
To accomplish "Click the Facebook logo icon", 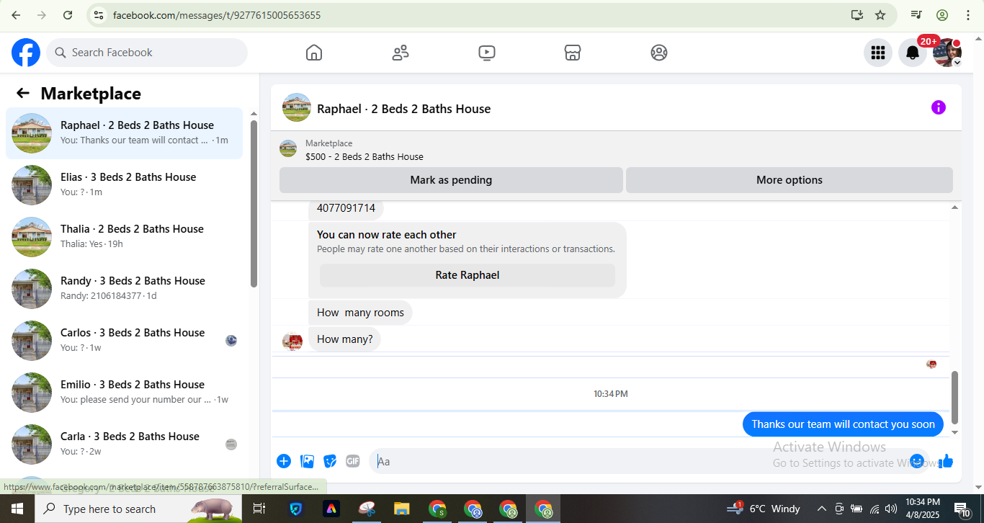I will pos(26,53).
